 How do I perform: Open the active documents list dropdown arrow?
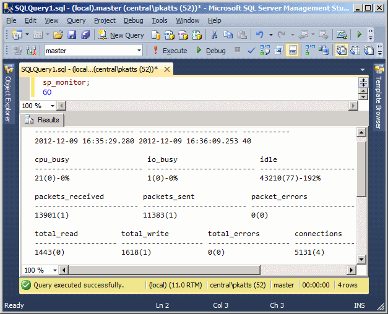(363, 70)
